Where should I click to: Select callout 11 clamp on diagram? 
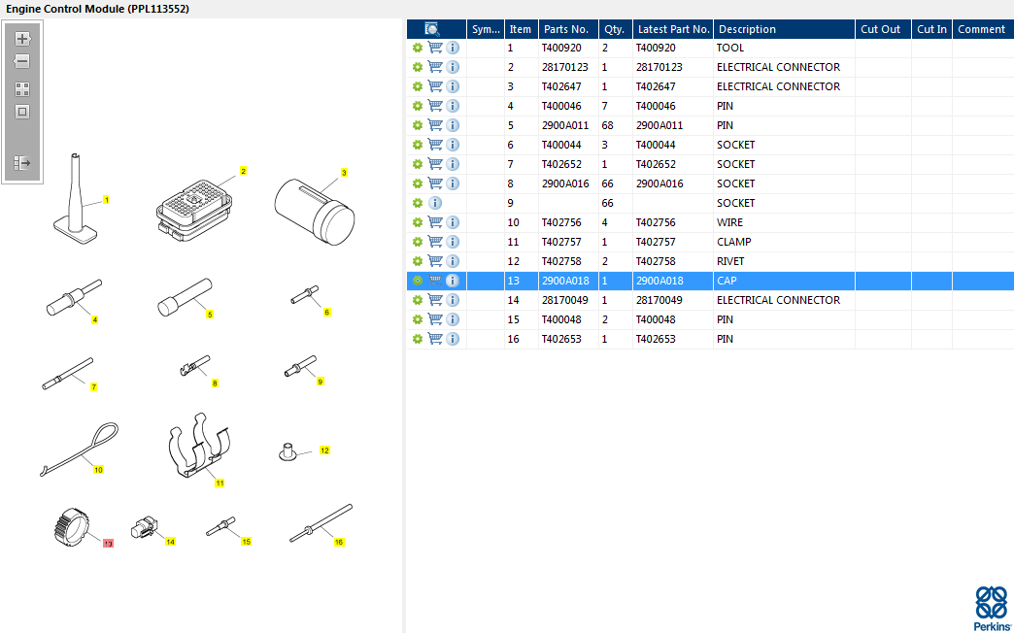[220, 483]
